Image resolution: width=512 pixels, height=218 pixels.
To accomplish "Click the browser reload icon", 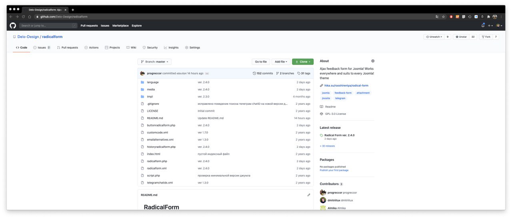I will 23,17.
